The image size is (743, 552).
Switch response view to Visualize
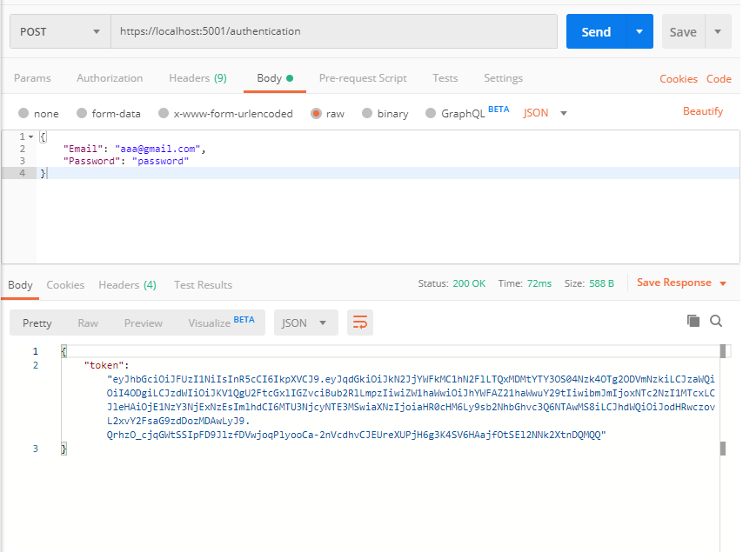click(221, 323)
